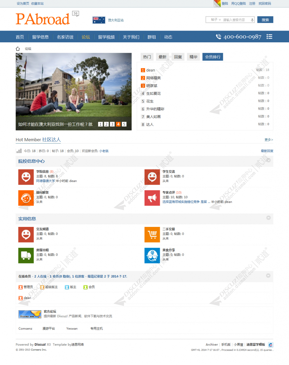289x365 pixels.
Task: Click the Australian flag icon
Action: click(99, 20)
